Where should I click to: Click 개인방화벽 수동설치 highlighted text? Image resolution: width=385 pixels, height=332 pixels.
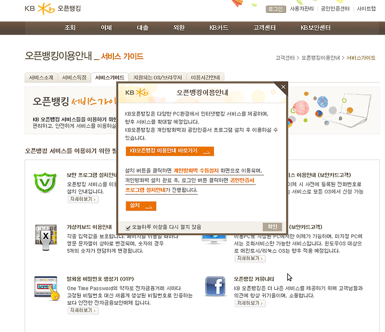click(x=196, y=171)
